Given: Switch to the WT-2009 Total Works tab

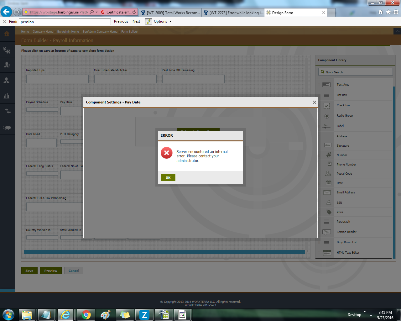Looking at the screenshot, I should tap(171, 13).
